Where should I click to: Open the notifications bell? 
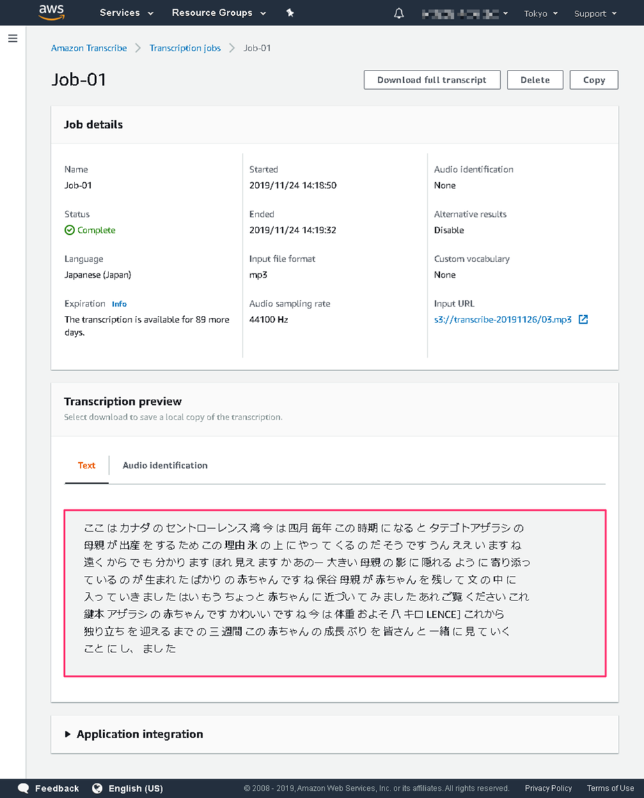(x=399, y=13)
